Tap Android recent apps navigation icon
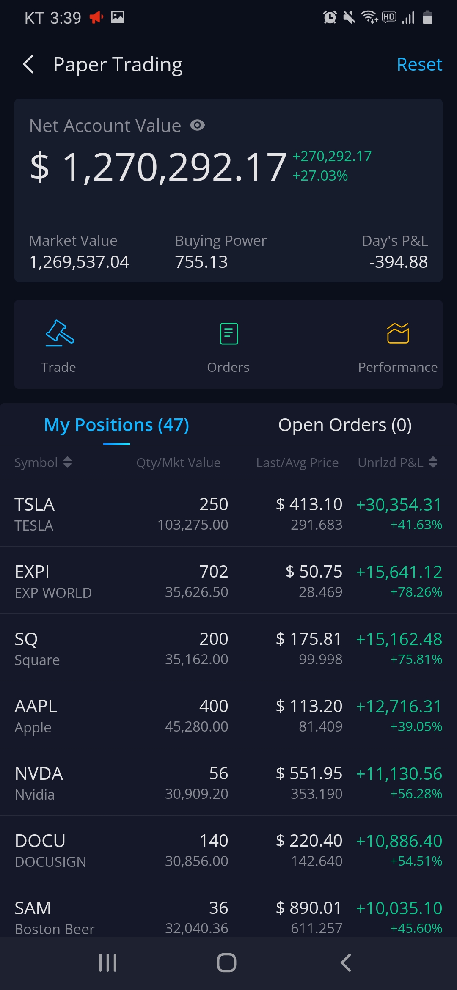Viewport: 457px width, 990px height. (x=107, y=962)
